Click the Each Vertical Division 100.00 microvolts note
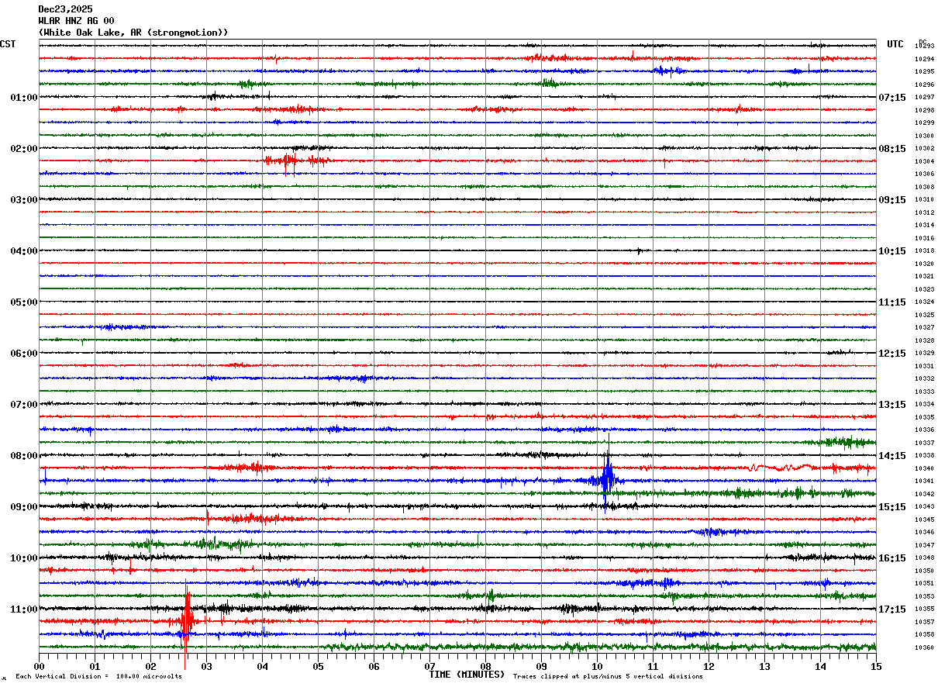 point(98,677)
